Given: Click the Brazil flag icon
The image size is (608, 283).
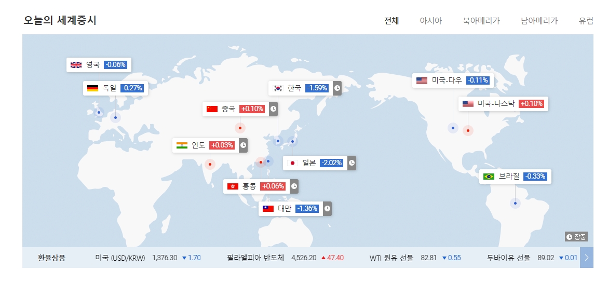Looking at the screenshot, I should 489,177.
